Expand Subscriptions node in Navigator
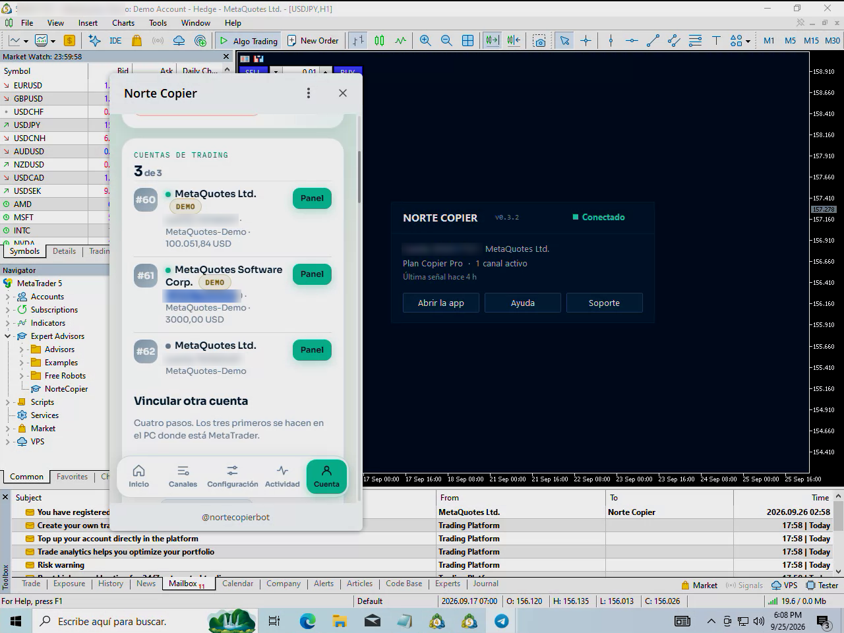The width and height of the screenshot is (844, 633). pos(8,310)
